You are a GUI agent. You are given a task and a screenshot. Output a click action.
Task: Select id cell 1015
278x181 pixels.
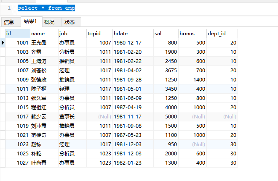point(18,107)
